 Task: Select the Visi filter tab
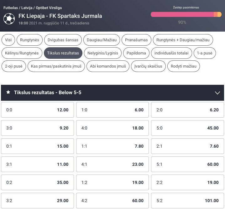point(8,40)
